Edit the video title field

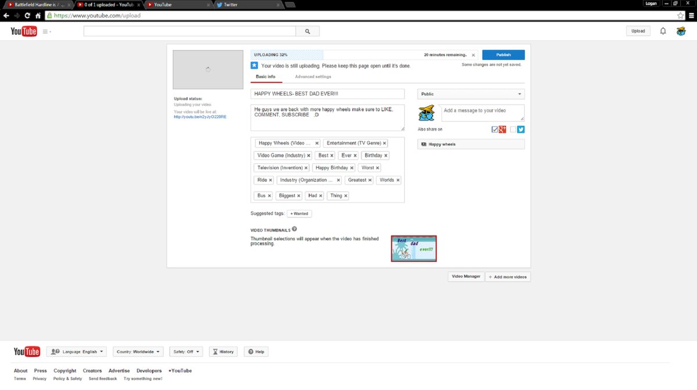tap(328, 93)
